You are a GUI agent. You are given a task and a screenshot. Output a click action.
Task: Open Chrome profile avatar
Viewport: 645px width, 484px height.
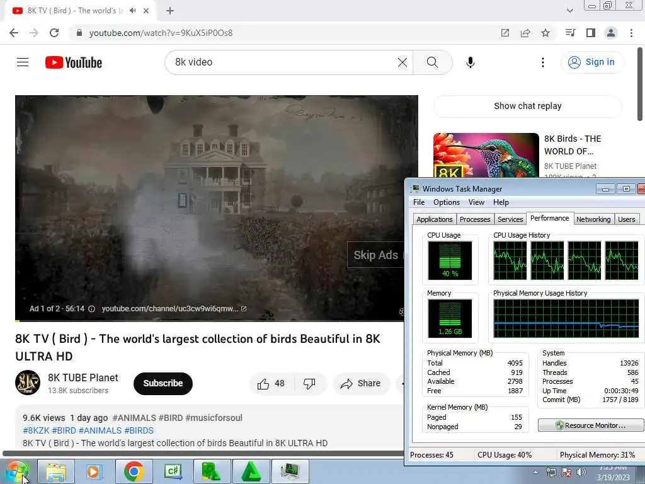point(611,33)
